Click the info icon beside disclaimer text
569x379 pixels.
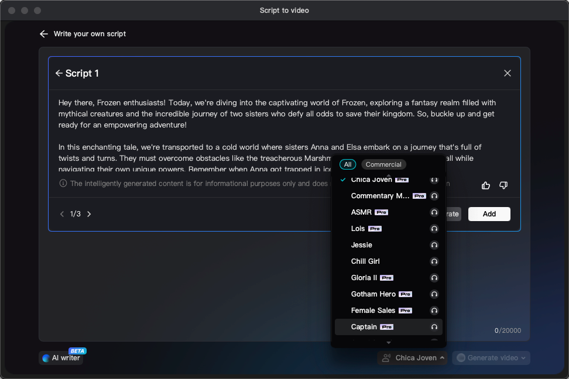click(x=63, y=183)
